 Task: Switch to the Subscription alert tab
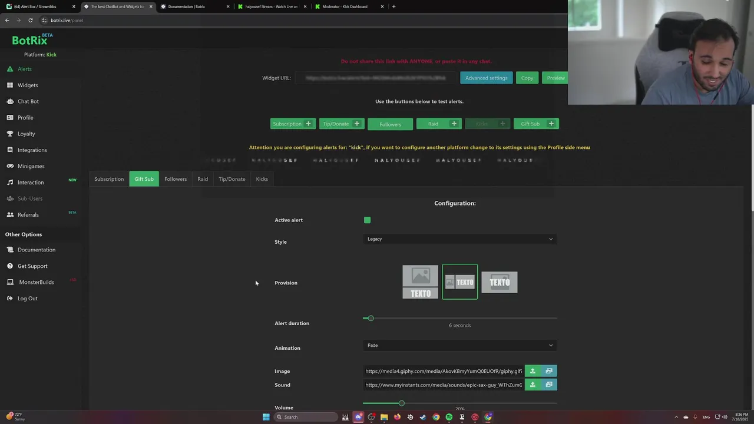(109, 179)
